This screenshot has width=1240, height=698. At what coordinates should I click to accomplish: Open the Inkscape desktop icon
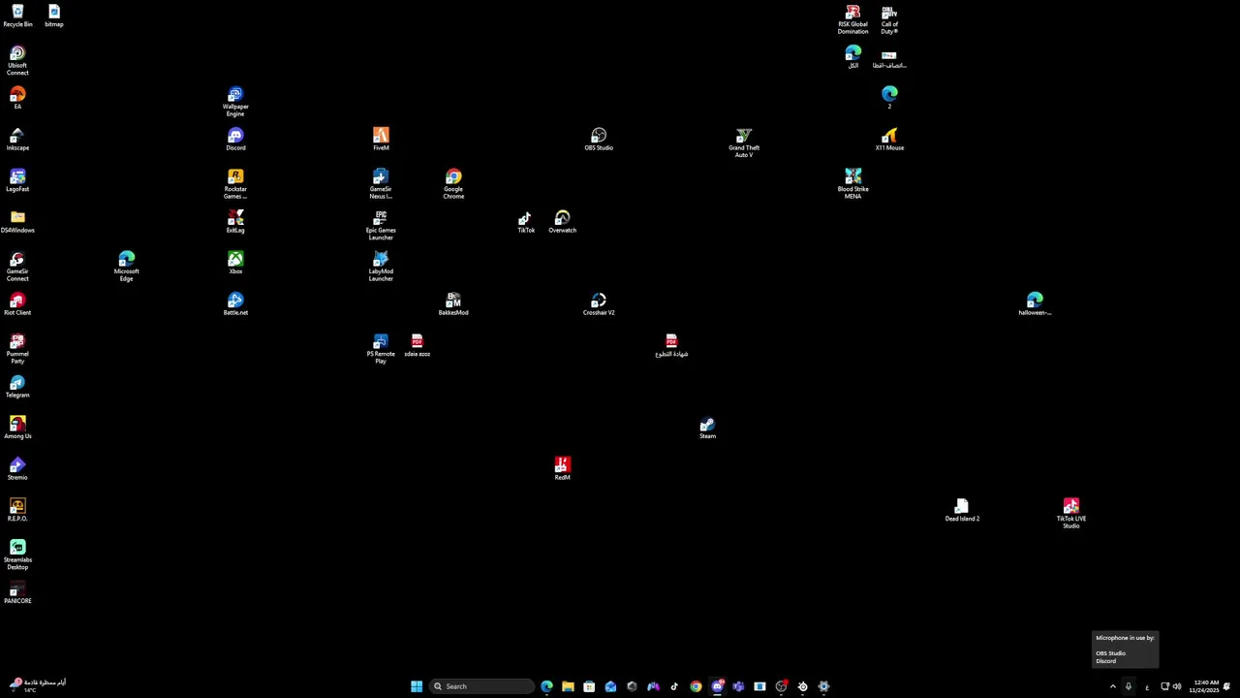17,140
